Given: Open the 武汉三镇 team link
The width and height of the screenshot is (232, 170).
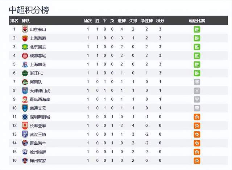Looking at the screenshot, I should 38,134.
